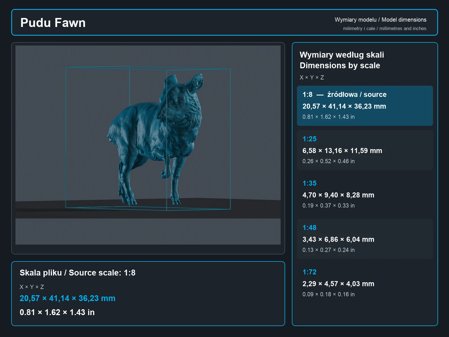449x337 pixels.
Task: Click '0.13 × 0.27 × 0.24 in' value
Action: 328,250
